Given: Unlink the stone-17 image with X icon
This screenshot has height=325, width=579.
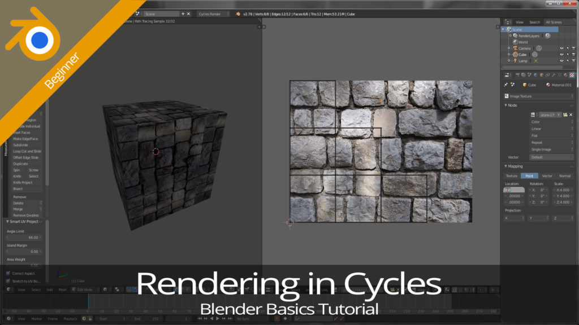Looking at the screenshot, I should 571,115.
